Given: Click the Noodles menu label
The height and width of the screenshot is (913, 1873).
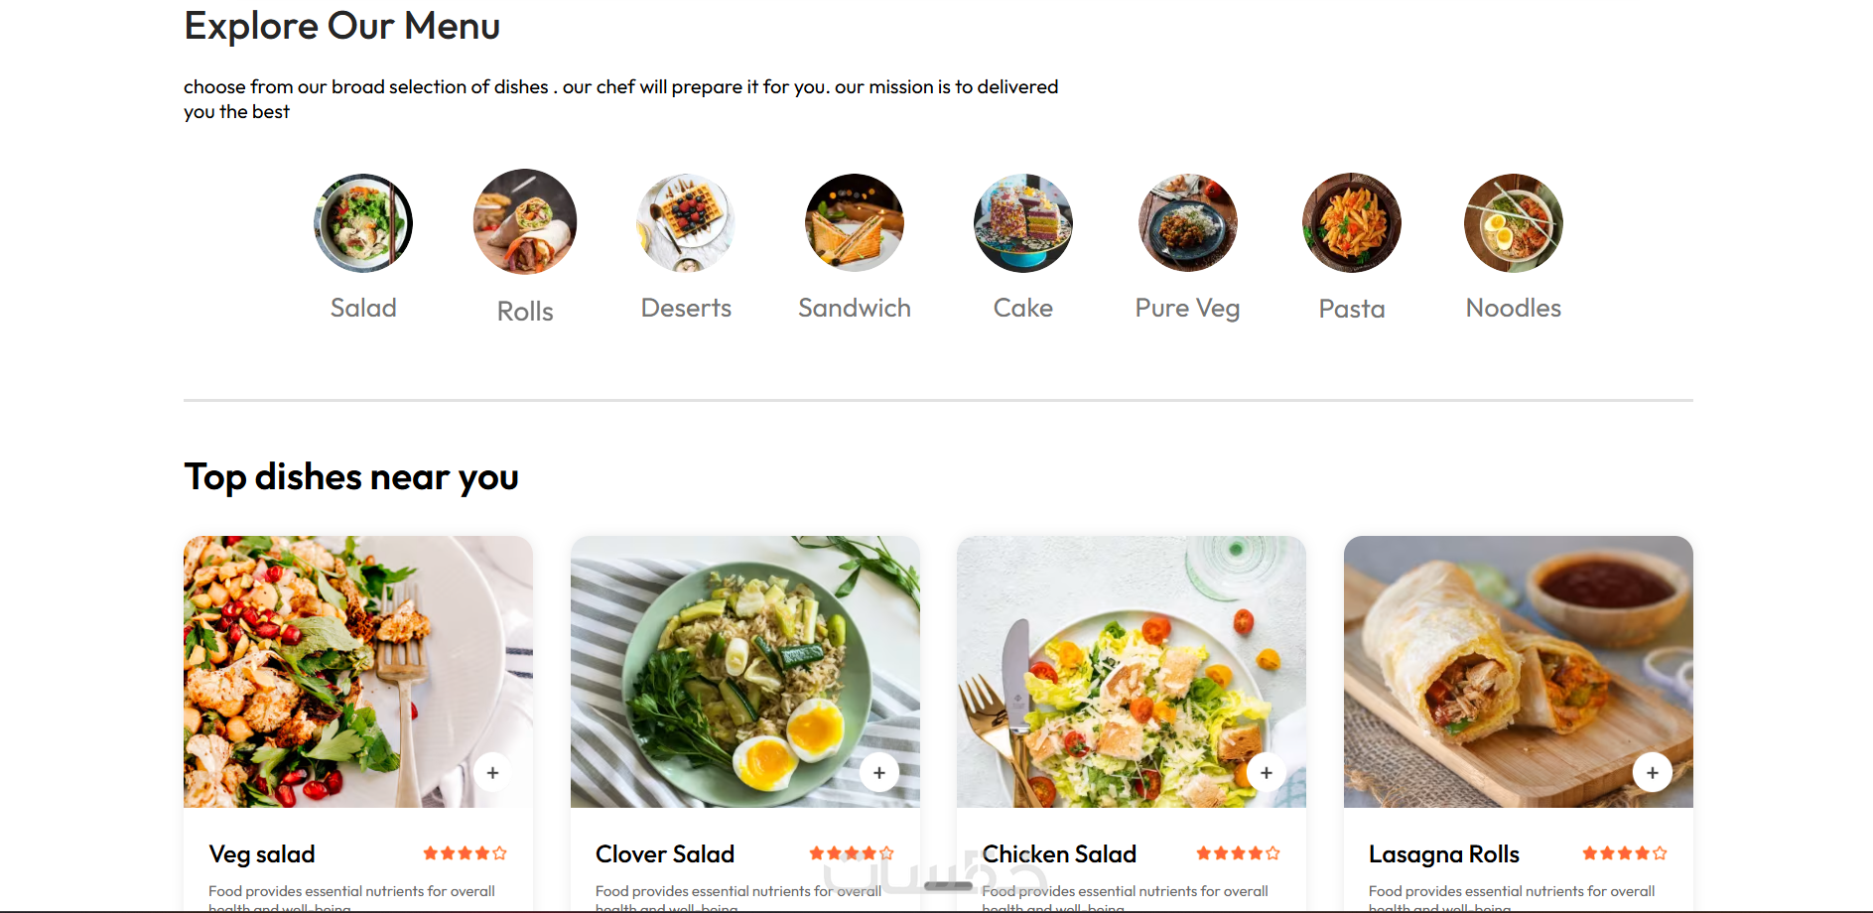Looking at the screenshot, I should (1514, 309).
